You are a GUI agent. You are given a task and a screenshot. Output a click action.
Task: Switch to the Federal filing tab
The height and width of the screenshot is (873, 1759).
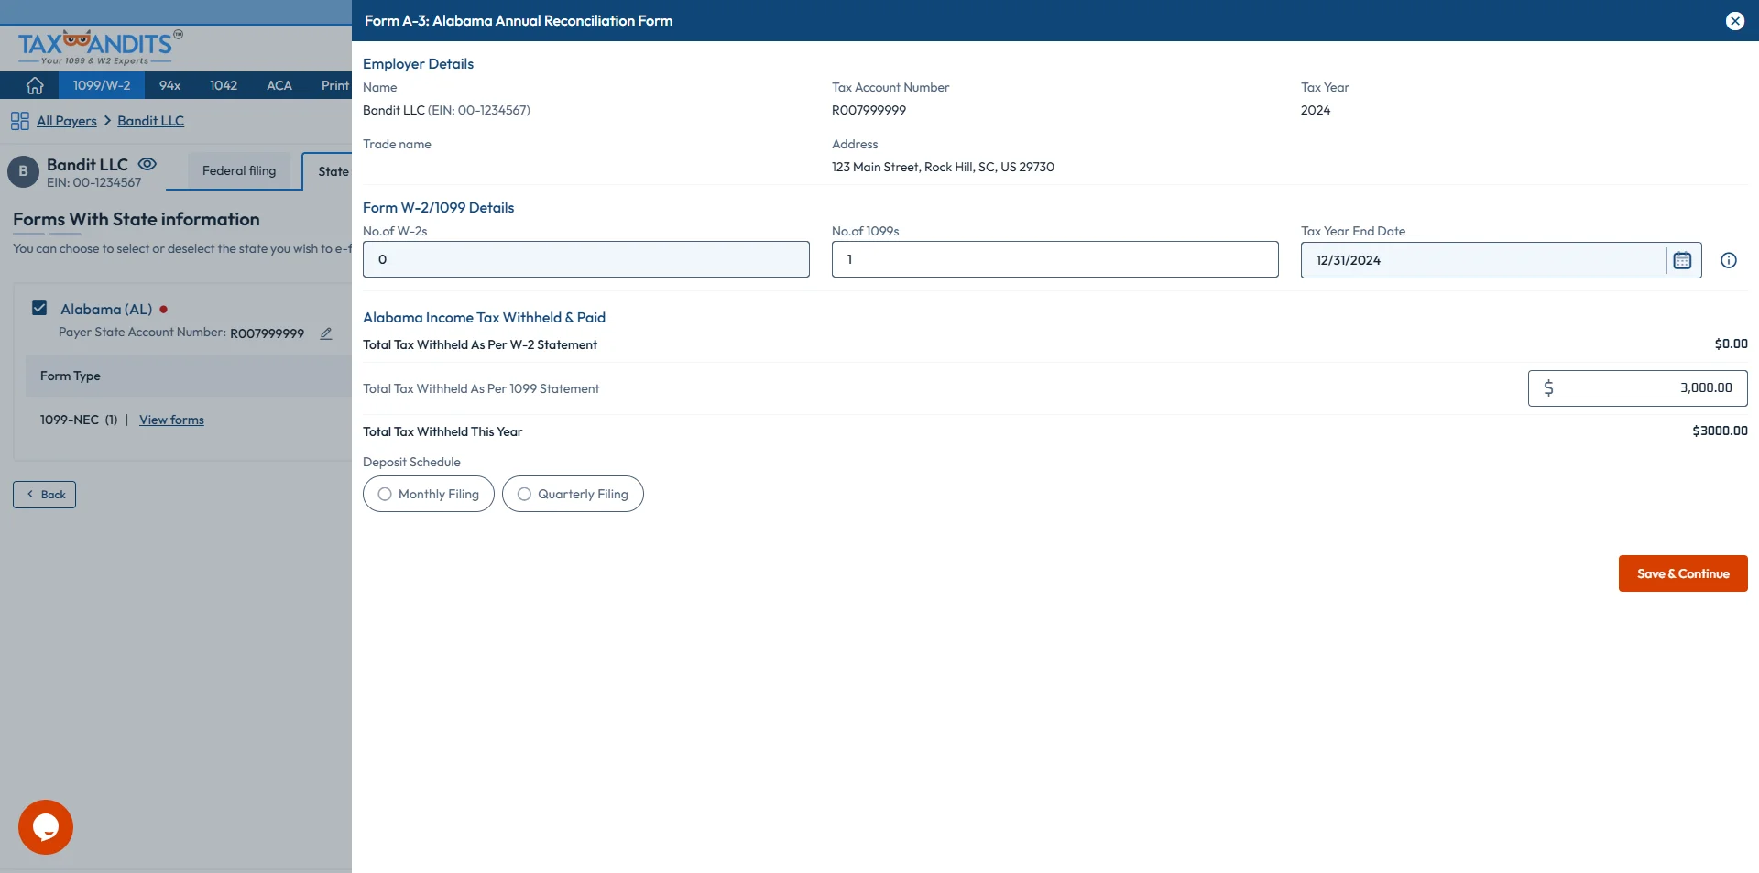pyautogui.click(x=239, y=171)
